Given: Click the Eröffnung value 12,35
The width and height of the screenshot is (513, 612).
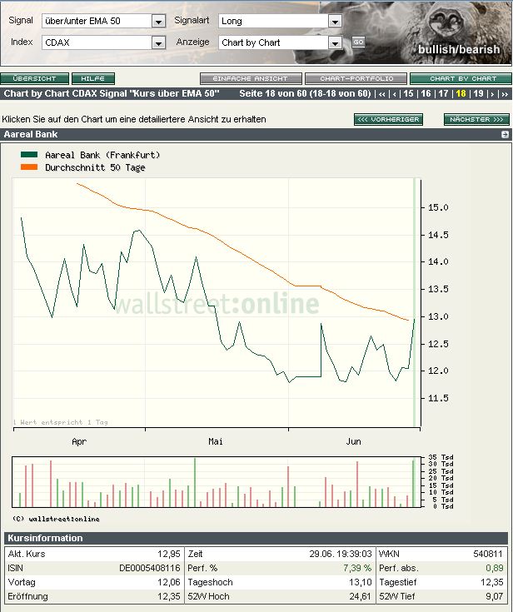Looking at the screenshot, I should (169, 596).
